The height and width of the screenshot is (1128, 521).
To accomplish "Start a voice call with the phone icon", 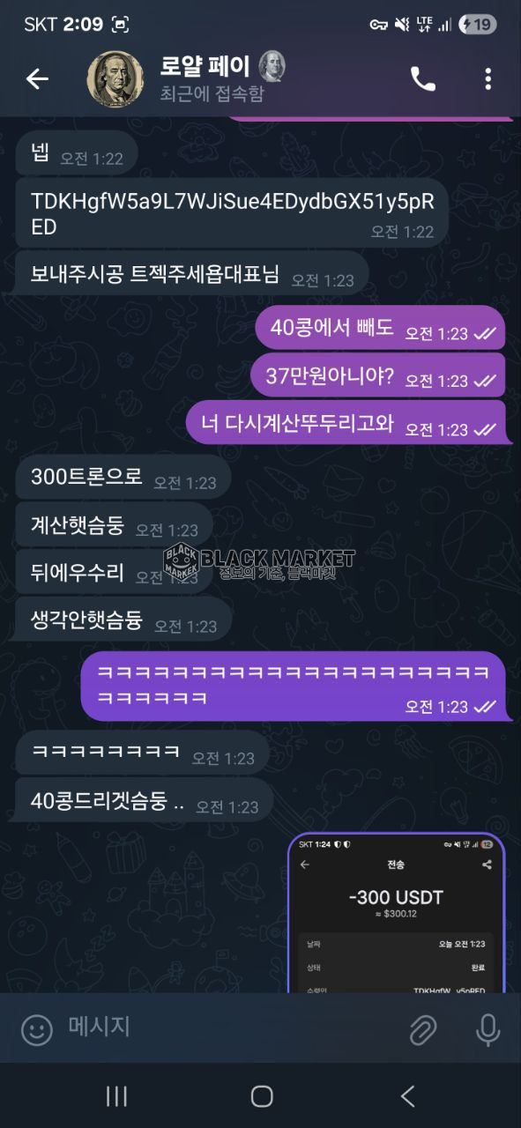I will click(423, 78).
